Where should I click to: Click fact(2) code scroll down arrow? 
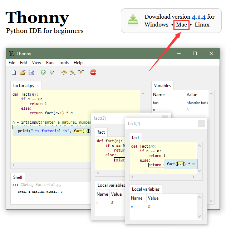(199, 171)
